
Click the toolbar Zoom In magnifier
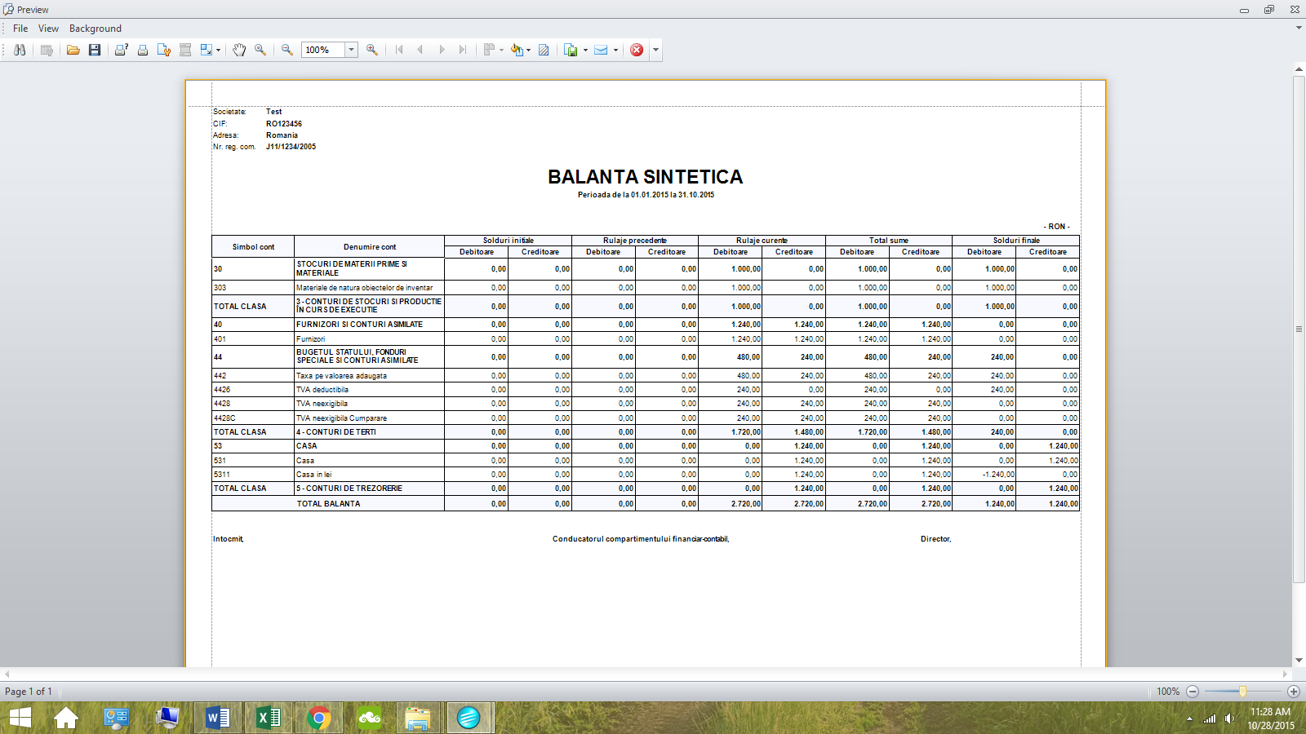(x=372, y=50)
